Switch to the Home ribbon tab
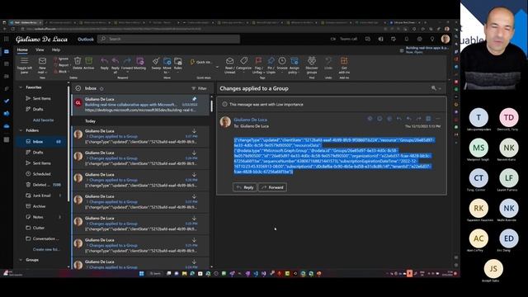 click(22, 49)
